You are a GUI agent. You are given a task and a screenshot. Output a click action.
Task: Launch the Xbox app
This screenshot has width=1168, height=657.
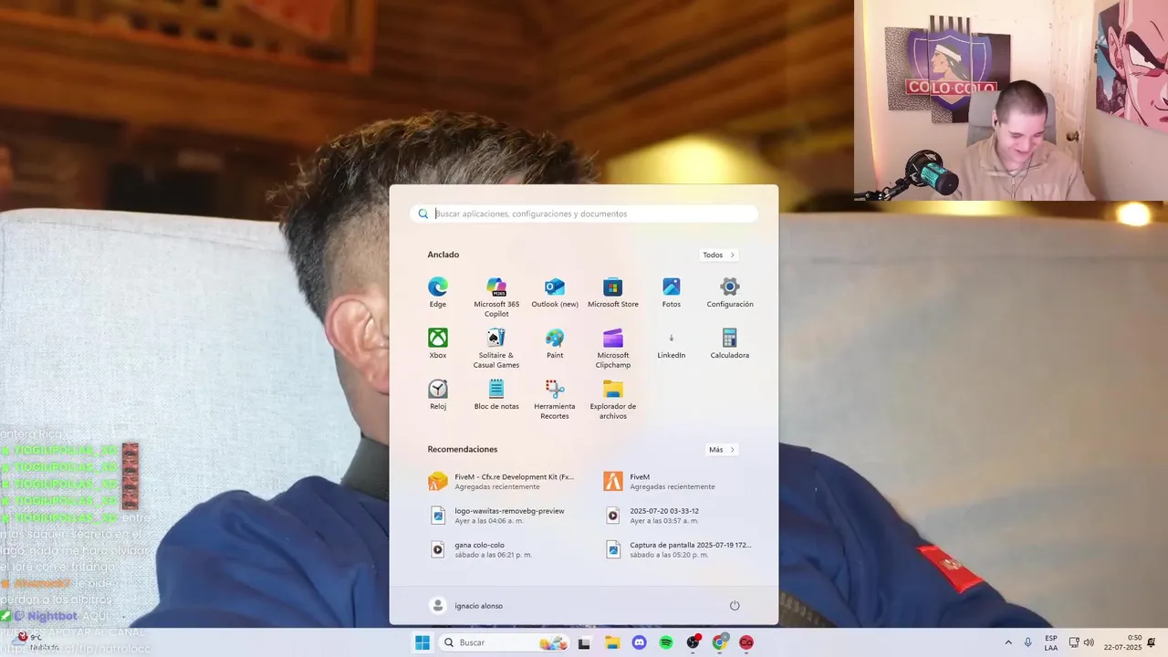pyautogui.click(x=438, y=343)
